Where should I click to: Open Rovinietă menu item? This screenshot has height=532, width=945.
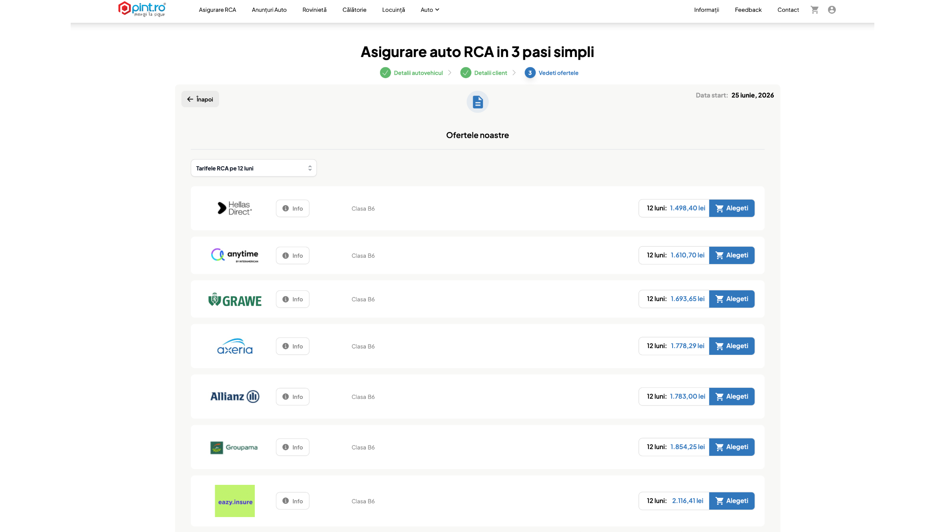(314, 10)
